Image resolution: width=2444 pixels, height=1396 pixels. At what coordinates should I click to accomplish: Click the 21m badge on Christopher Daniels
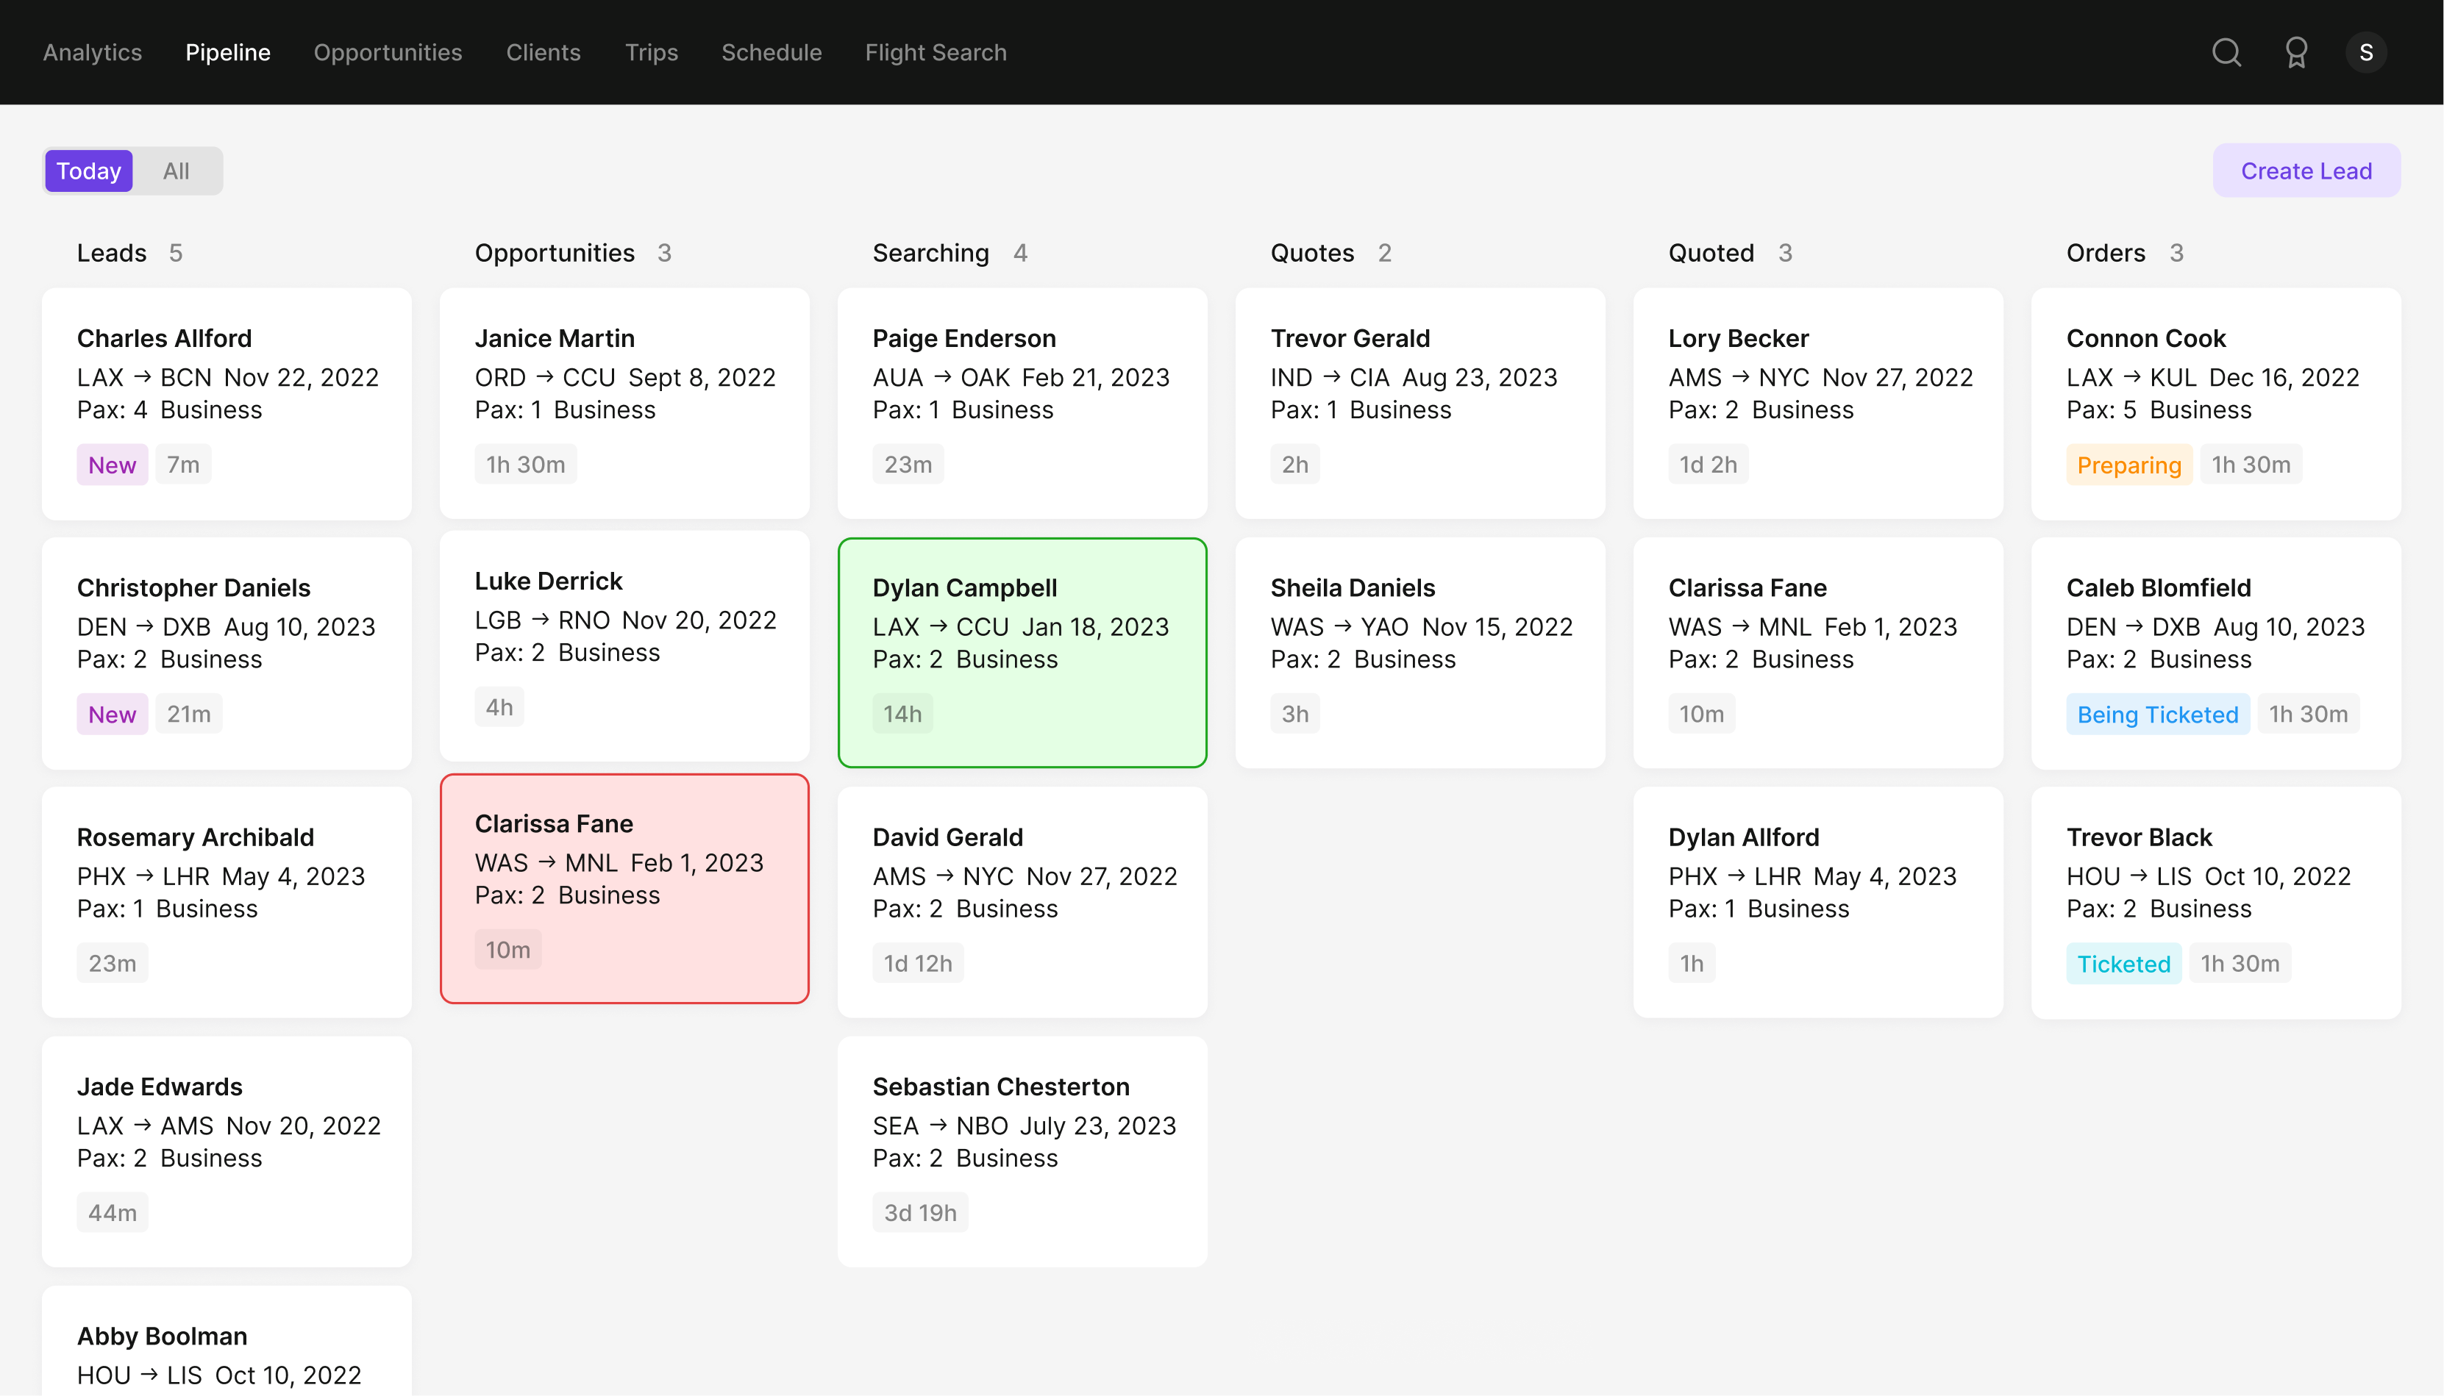tap(189, 715)
